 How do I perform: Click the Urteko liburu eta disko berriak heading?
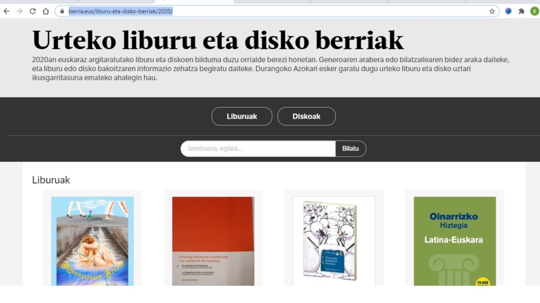point(218,40)
